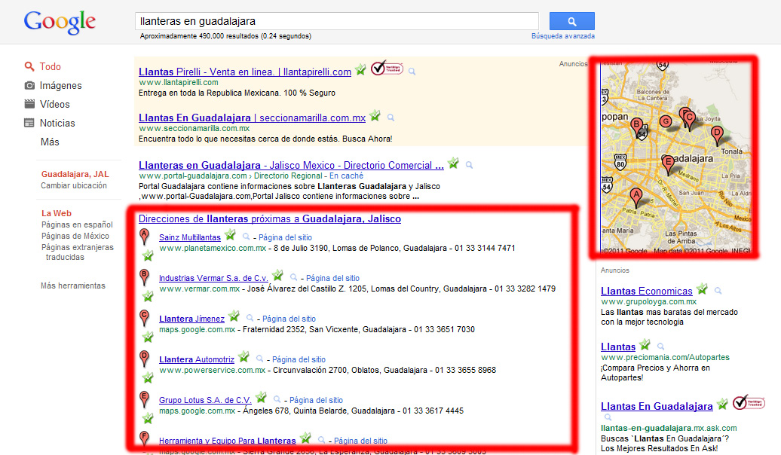The width and height of the screenshot is (781, 455).
Task: Open Herramienta y Equipo Para Llanteras listing
Action: 228,441
